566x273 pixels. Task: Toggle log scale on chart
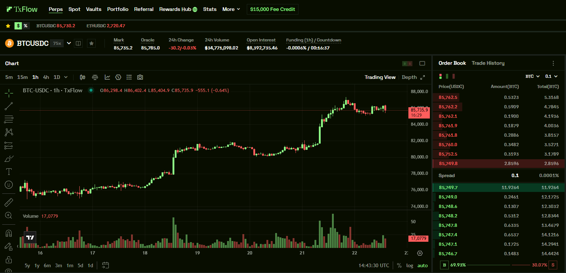click(x=409, y=265)
